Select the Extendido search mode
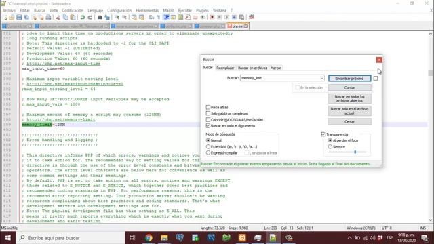Image resolution: width=434 pixels, height=244 pixels. click(208, 146)
